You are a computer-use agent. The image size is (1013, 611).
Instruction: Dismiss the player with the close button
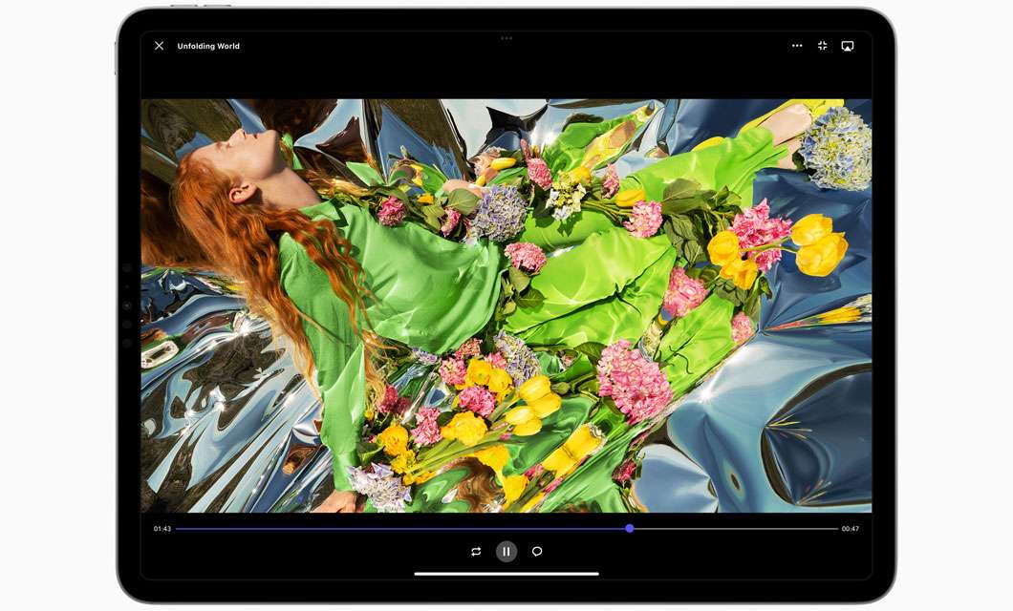[x=158, y=45]
